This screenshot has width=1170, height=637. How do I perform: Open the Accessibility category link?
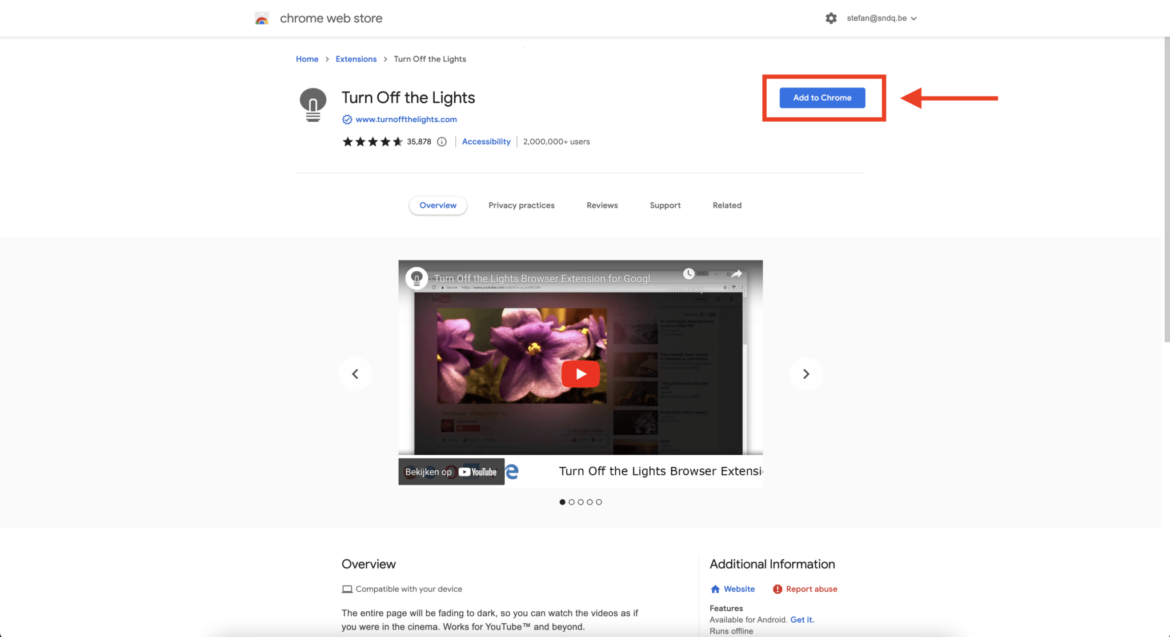point(486,142)
